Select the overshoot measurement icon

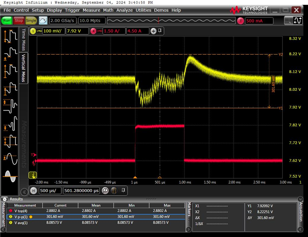click(10, 106)
